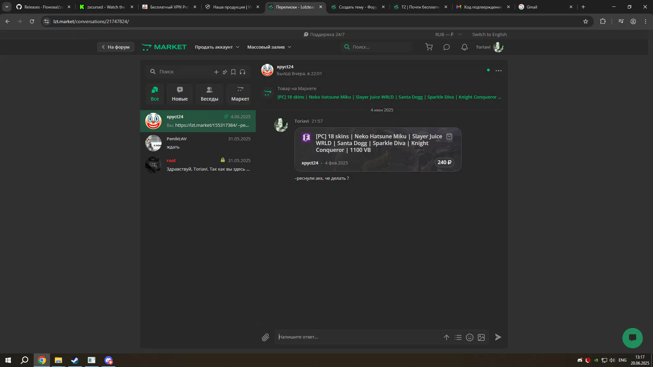Open bookmarked conversations icon
Image resolution: width=653 pixels, height=367 pixels.
click(x=233, y=72)
